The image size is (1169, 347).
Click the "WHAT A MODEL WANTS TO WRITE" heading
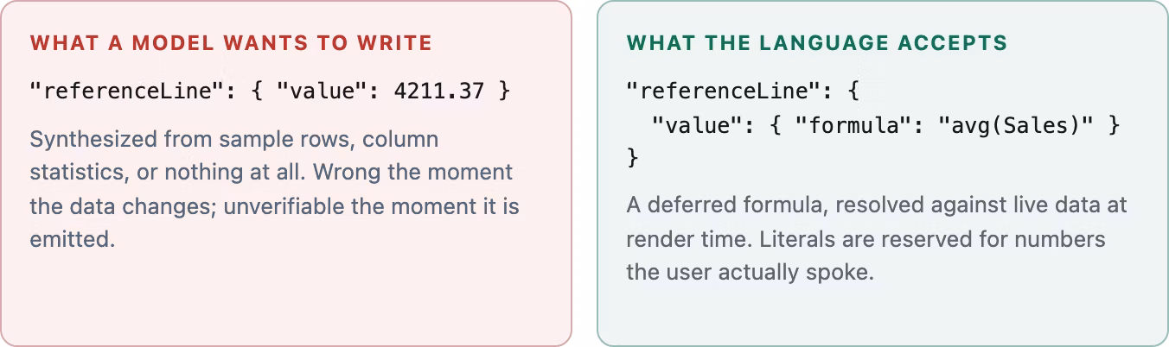click(231, 43)
